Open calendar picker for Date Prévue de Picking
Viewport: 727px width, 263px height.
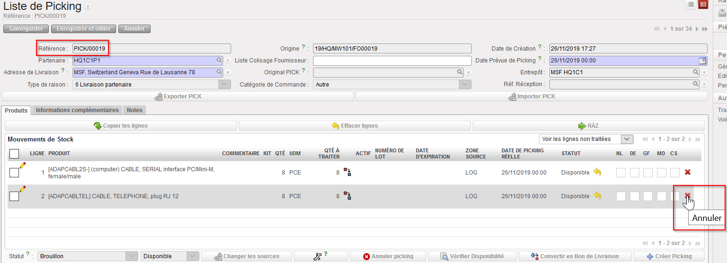coord(702,61)
